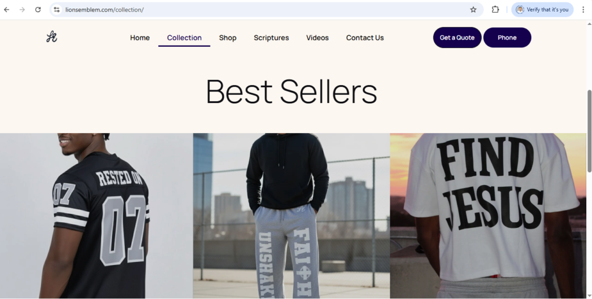Open the Find Jesus t-shirt image

point(488,216)
